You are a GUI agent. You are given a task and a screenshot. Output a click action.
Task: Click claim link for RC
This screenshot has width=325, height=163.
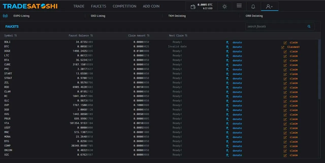pyautogui.click(x=294, y=97)
